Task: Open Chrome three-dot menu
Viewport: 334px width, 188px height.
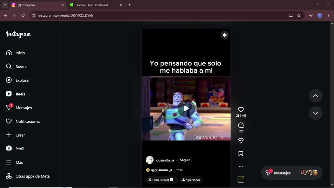Action: (x=329, y=15)
